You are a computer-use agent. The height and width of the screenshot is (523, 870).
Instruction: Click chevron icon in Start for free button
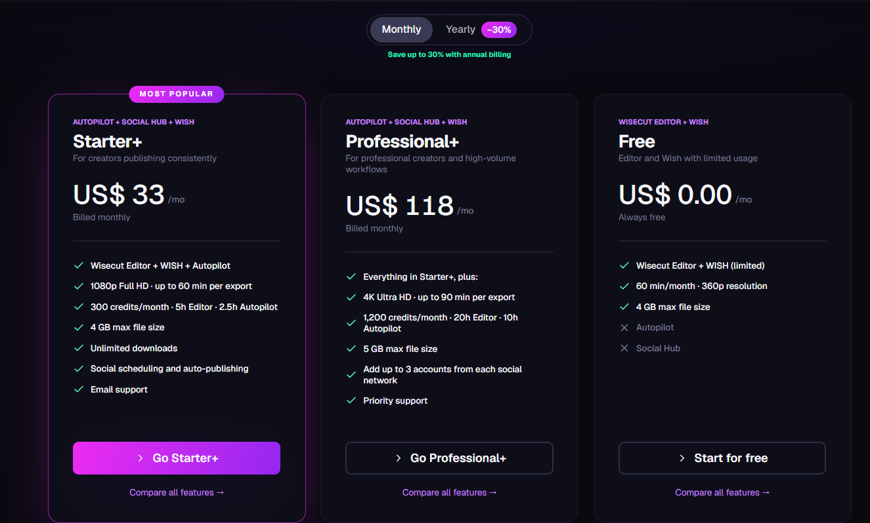point(682,458)
